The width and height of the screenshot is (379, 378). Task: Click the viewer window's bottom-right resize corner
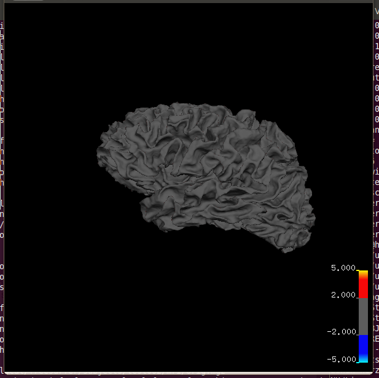[372, 371]
